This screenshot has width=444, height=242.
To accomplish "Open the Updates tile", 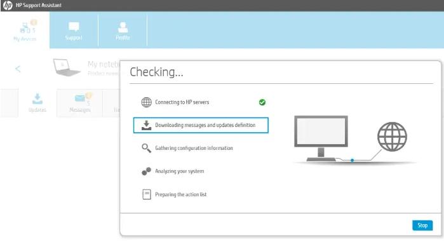I will (x=37, y=103).
